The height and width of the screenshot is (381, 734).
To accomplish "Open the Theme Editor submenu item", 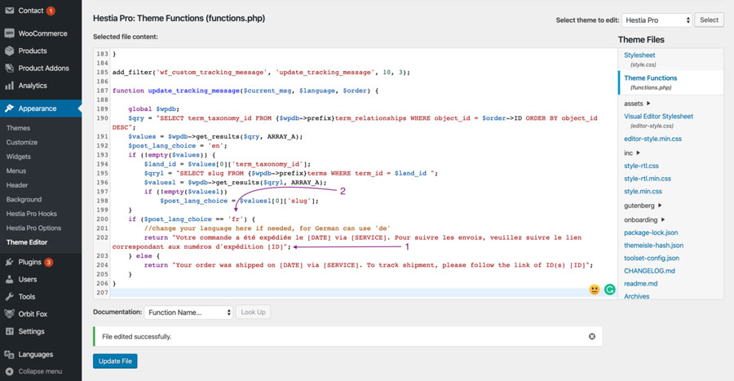I will coord(27,242).
